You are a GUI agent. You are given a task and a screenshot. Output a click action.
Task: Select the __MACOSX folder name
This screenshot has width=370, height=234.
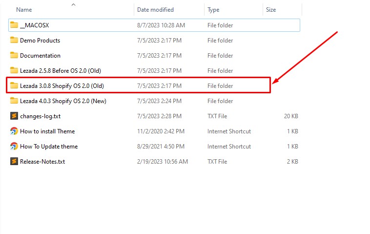(35, 25)
